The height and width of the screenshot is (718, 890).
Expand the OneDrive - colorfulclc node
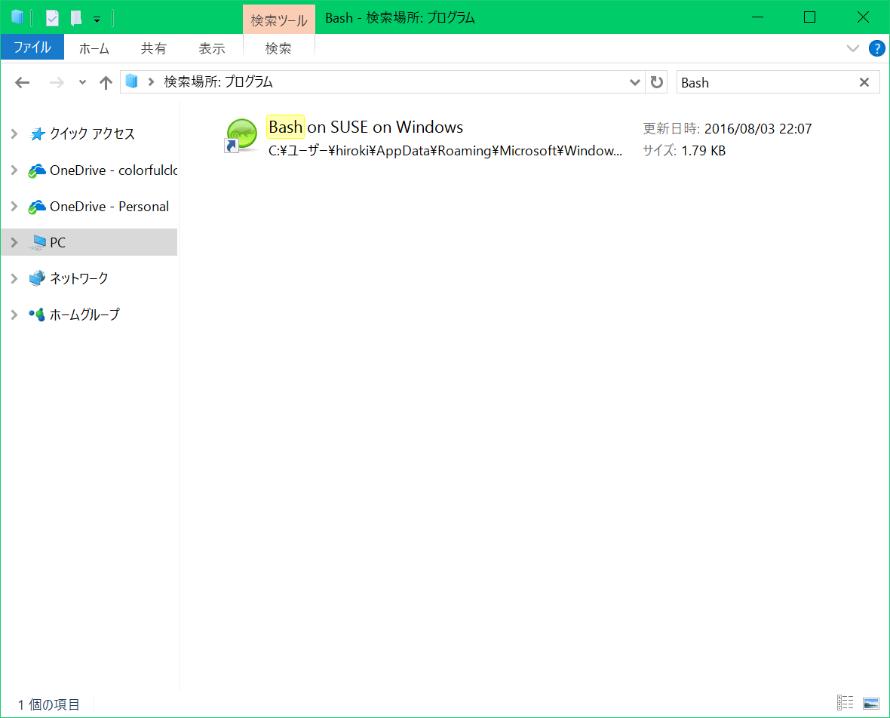coord(14,170)
